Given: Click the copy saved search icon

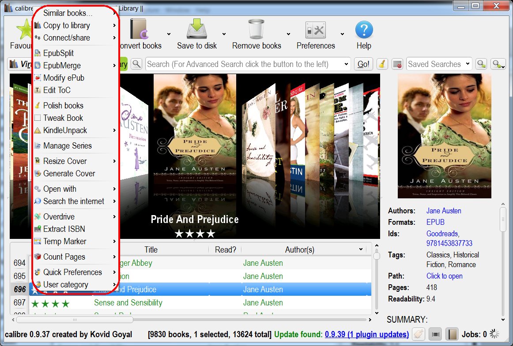Looking at the screenshot, I should coord(481,64).
